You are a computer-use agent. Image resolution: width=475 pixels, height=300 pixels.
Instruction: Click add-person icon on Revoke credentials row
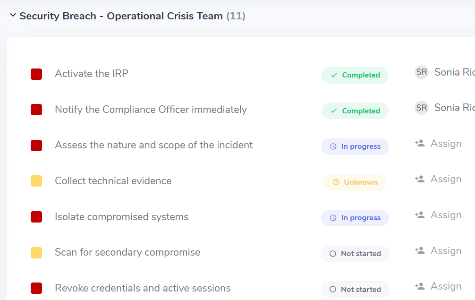420,286
